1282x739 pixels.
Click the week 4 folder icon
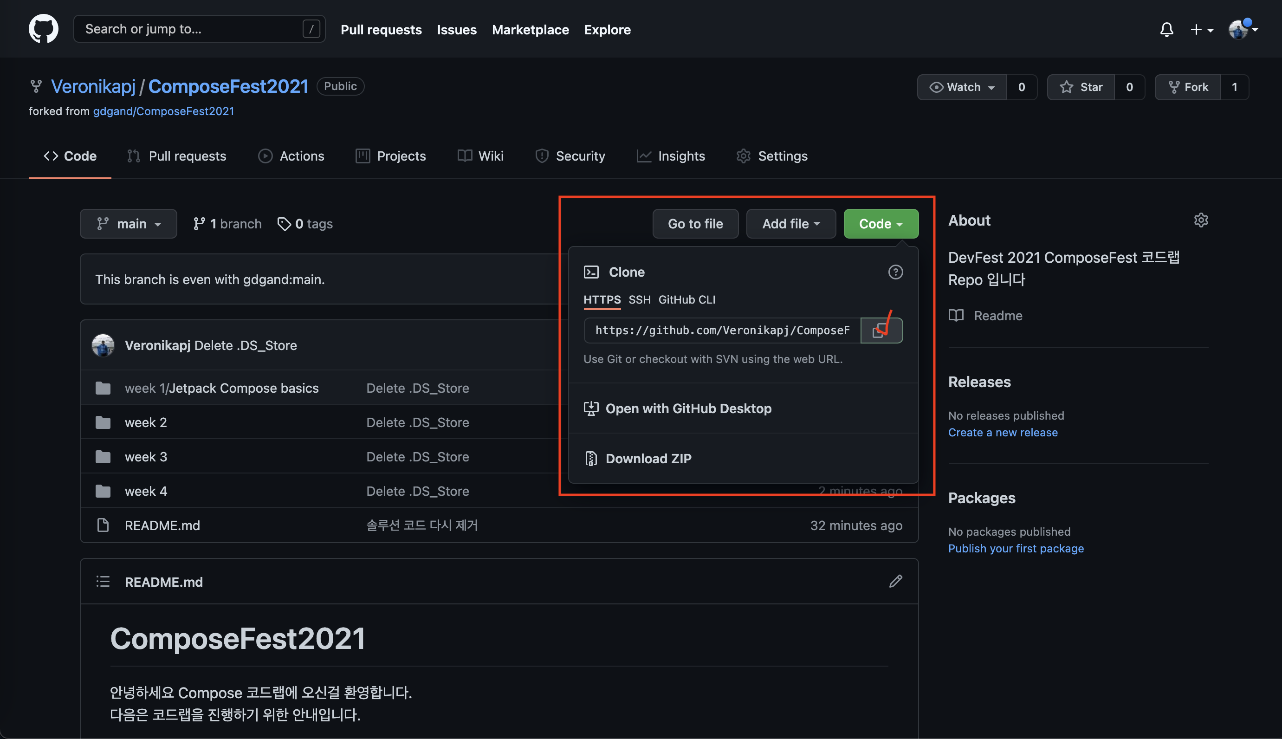(x=103, y=491)
